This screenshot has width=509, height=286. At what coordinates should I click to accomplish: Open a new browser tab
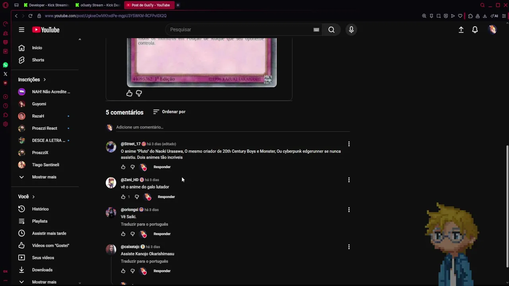[178, 5]
